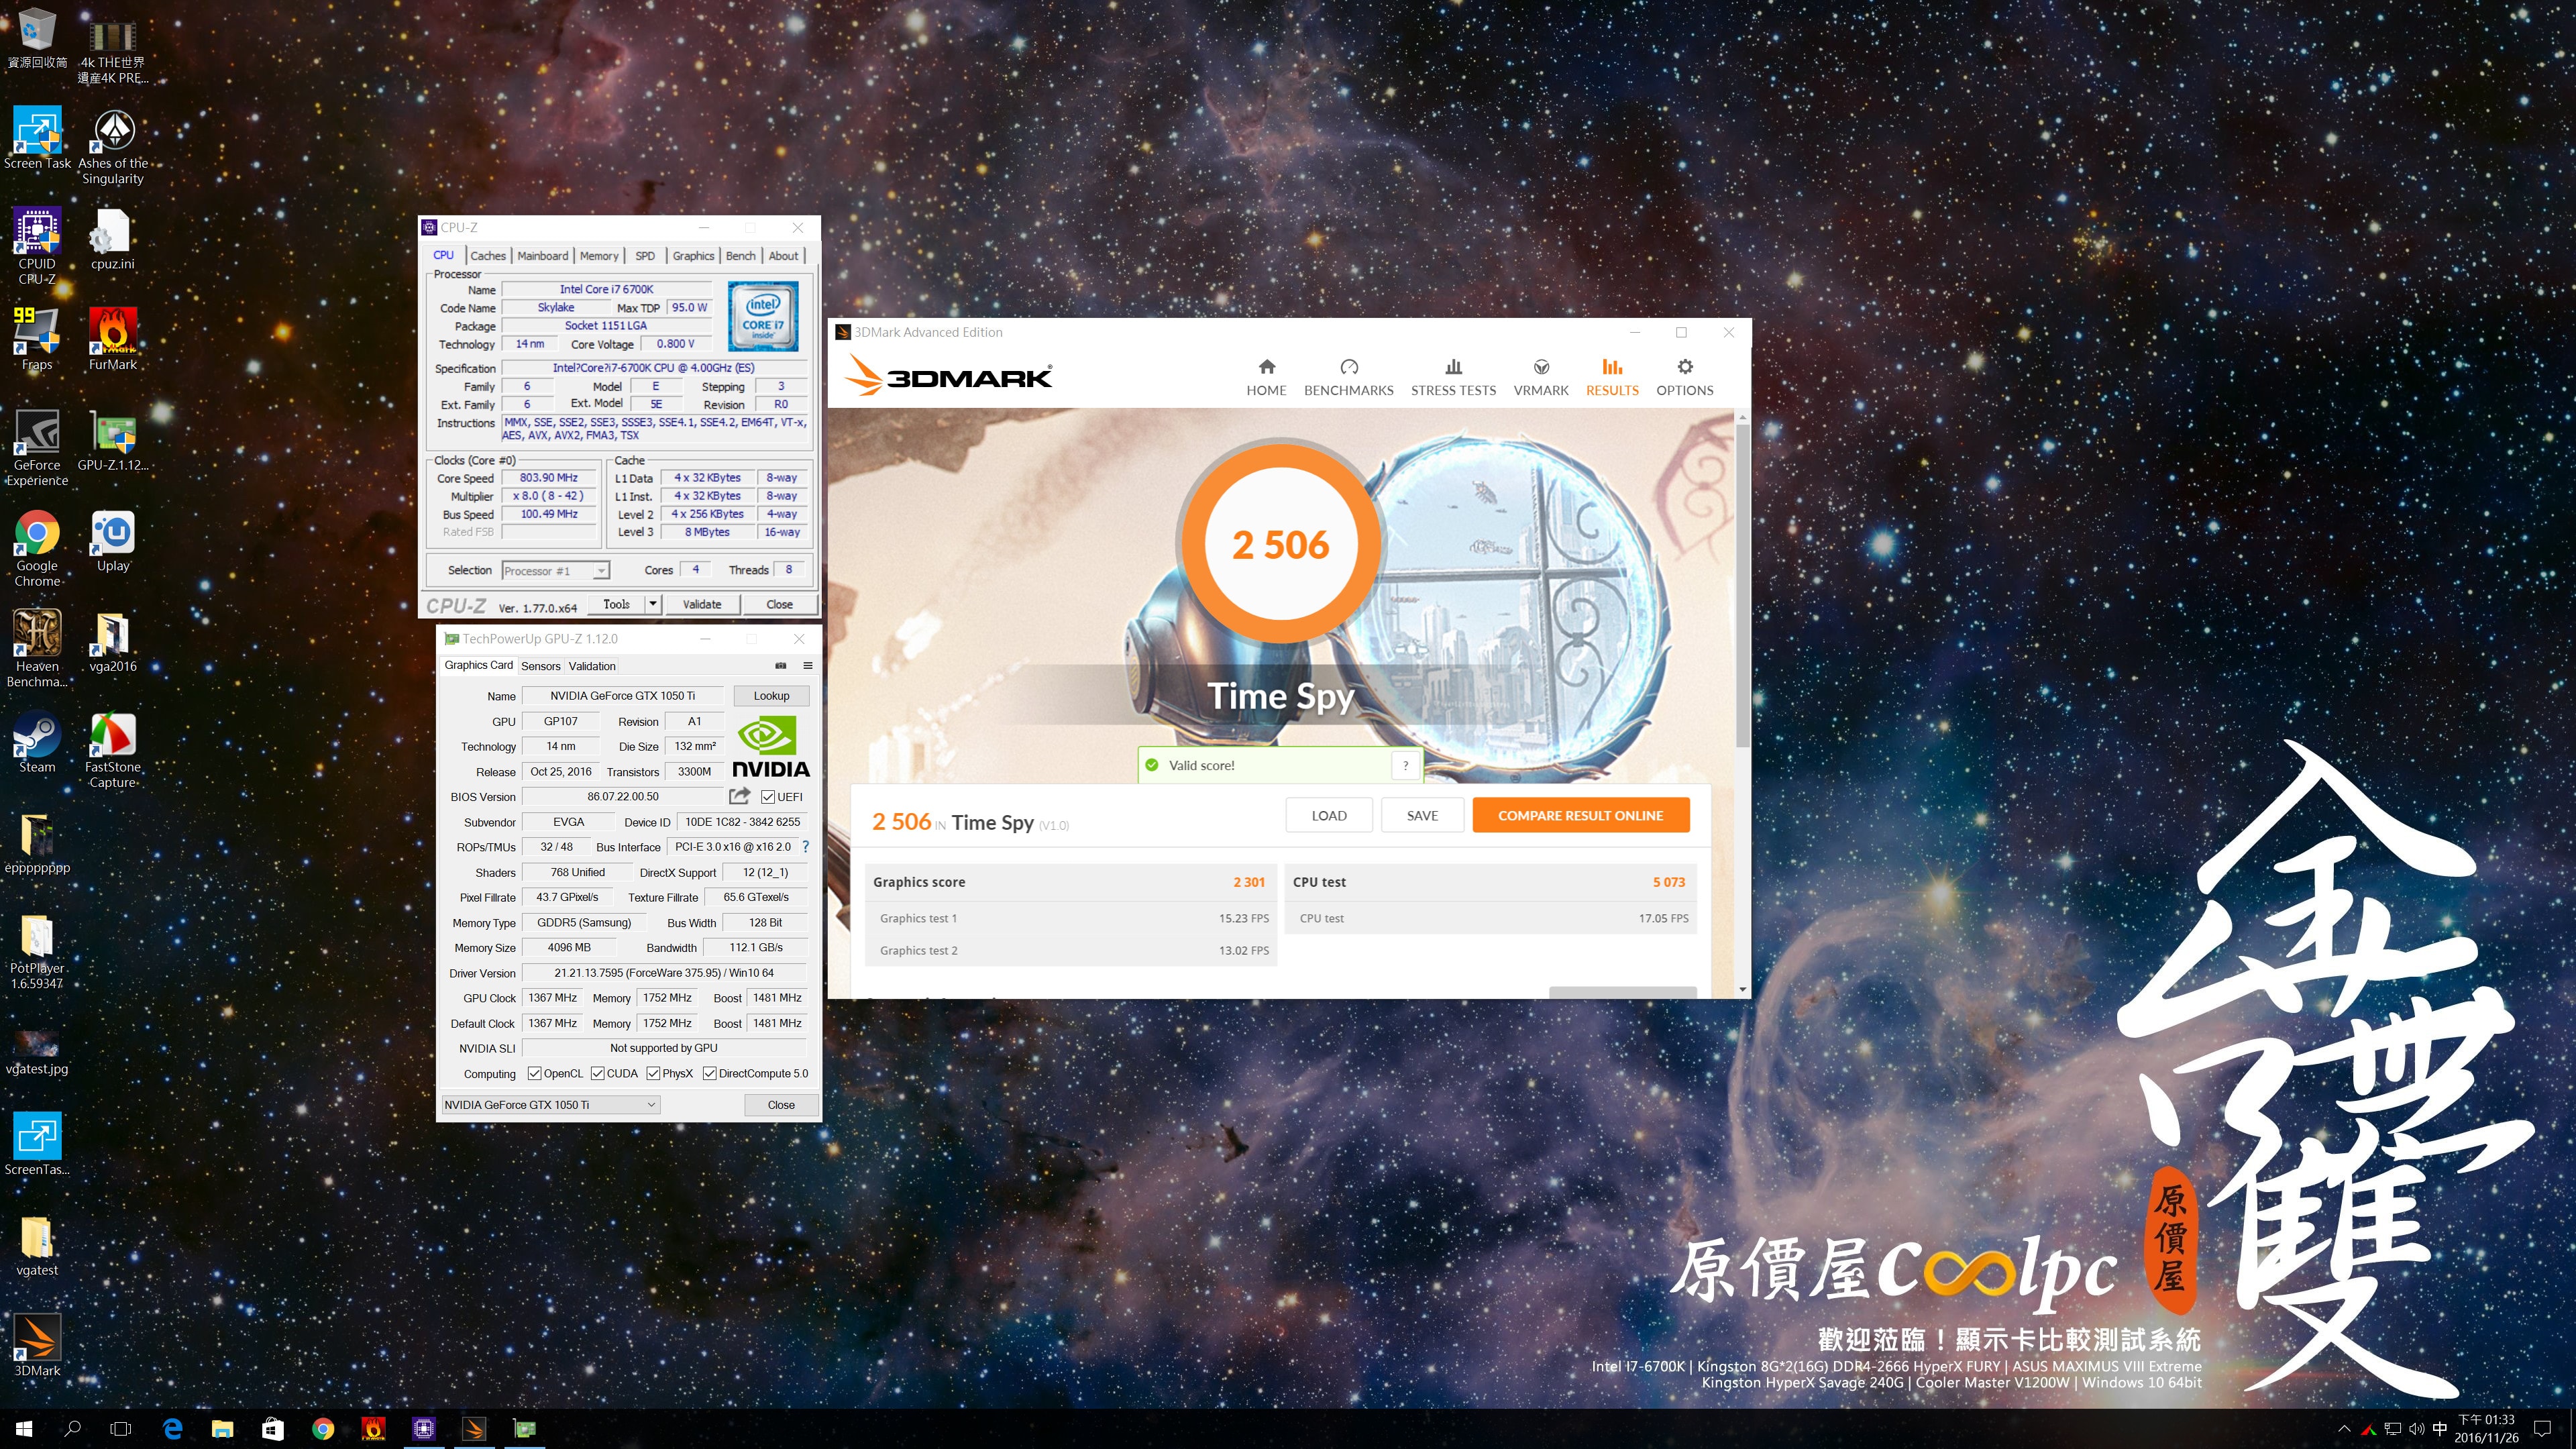The width and height of the screenshot is (2576, 1449).
Task: Select the CPUID CPU-Z desktop shortcut
Action: pos(37,247)
